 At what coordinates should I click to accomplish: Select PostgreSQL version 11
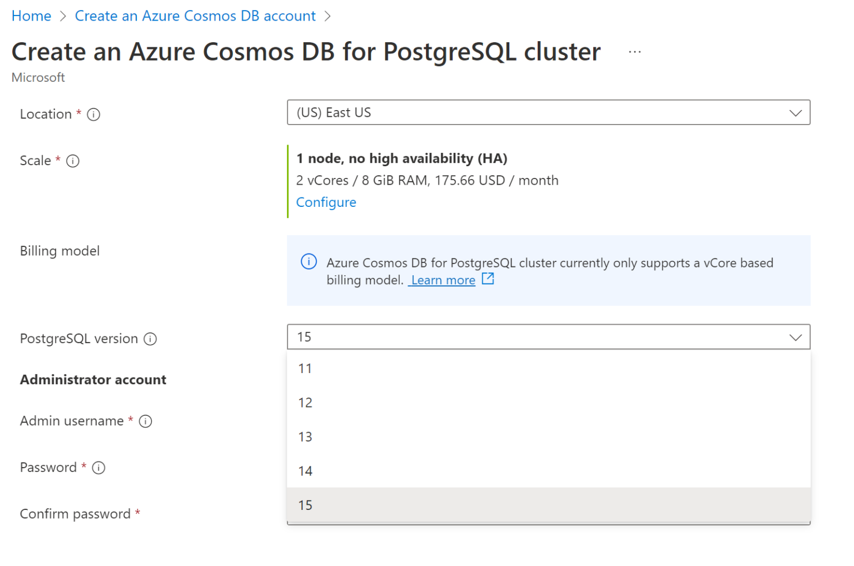(x=548, y=369)
